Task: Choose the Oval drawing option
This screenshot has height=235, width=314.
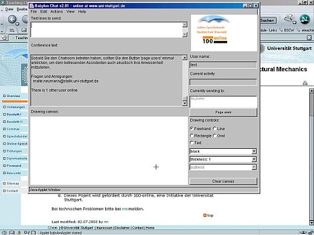Action: [215, 136]
